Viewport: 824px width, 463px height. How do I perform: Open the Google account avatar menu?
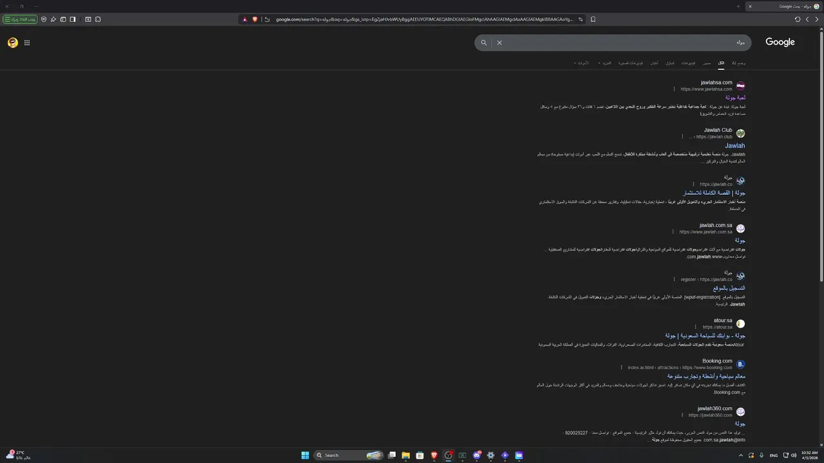[13, 43]
